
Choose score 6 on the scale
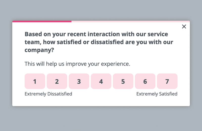point(145,81)
